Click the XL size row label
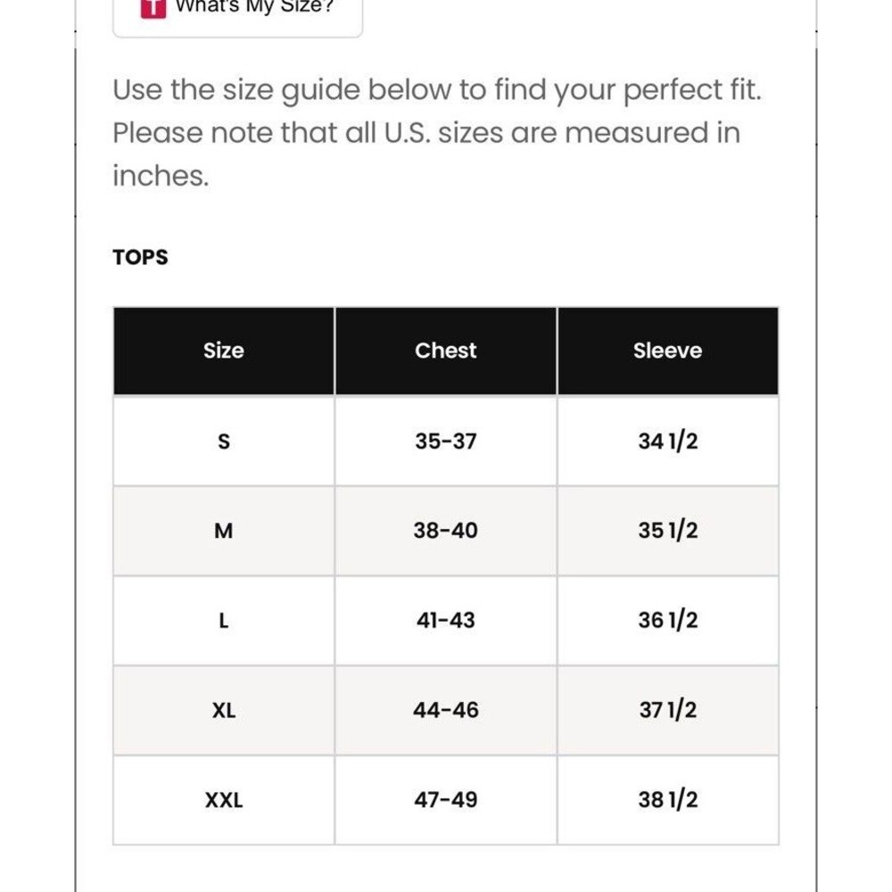892x892 pixels. [224, 710]
